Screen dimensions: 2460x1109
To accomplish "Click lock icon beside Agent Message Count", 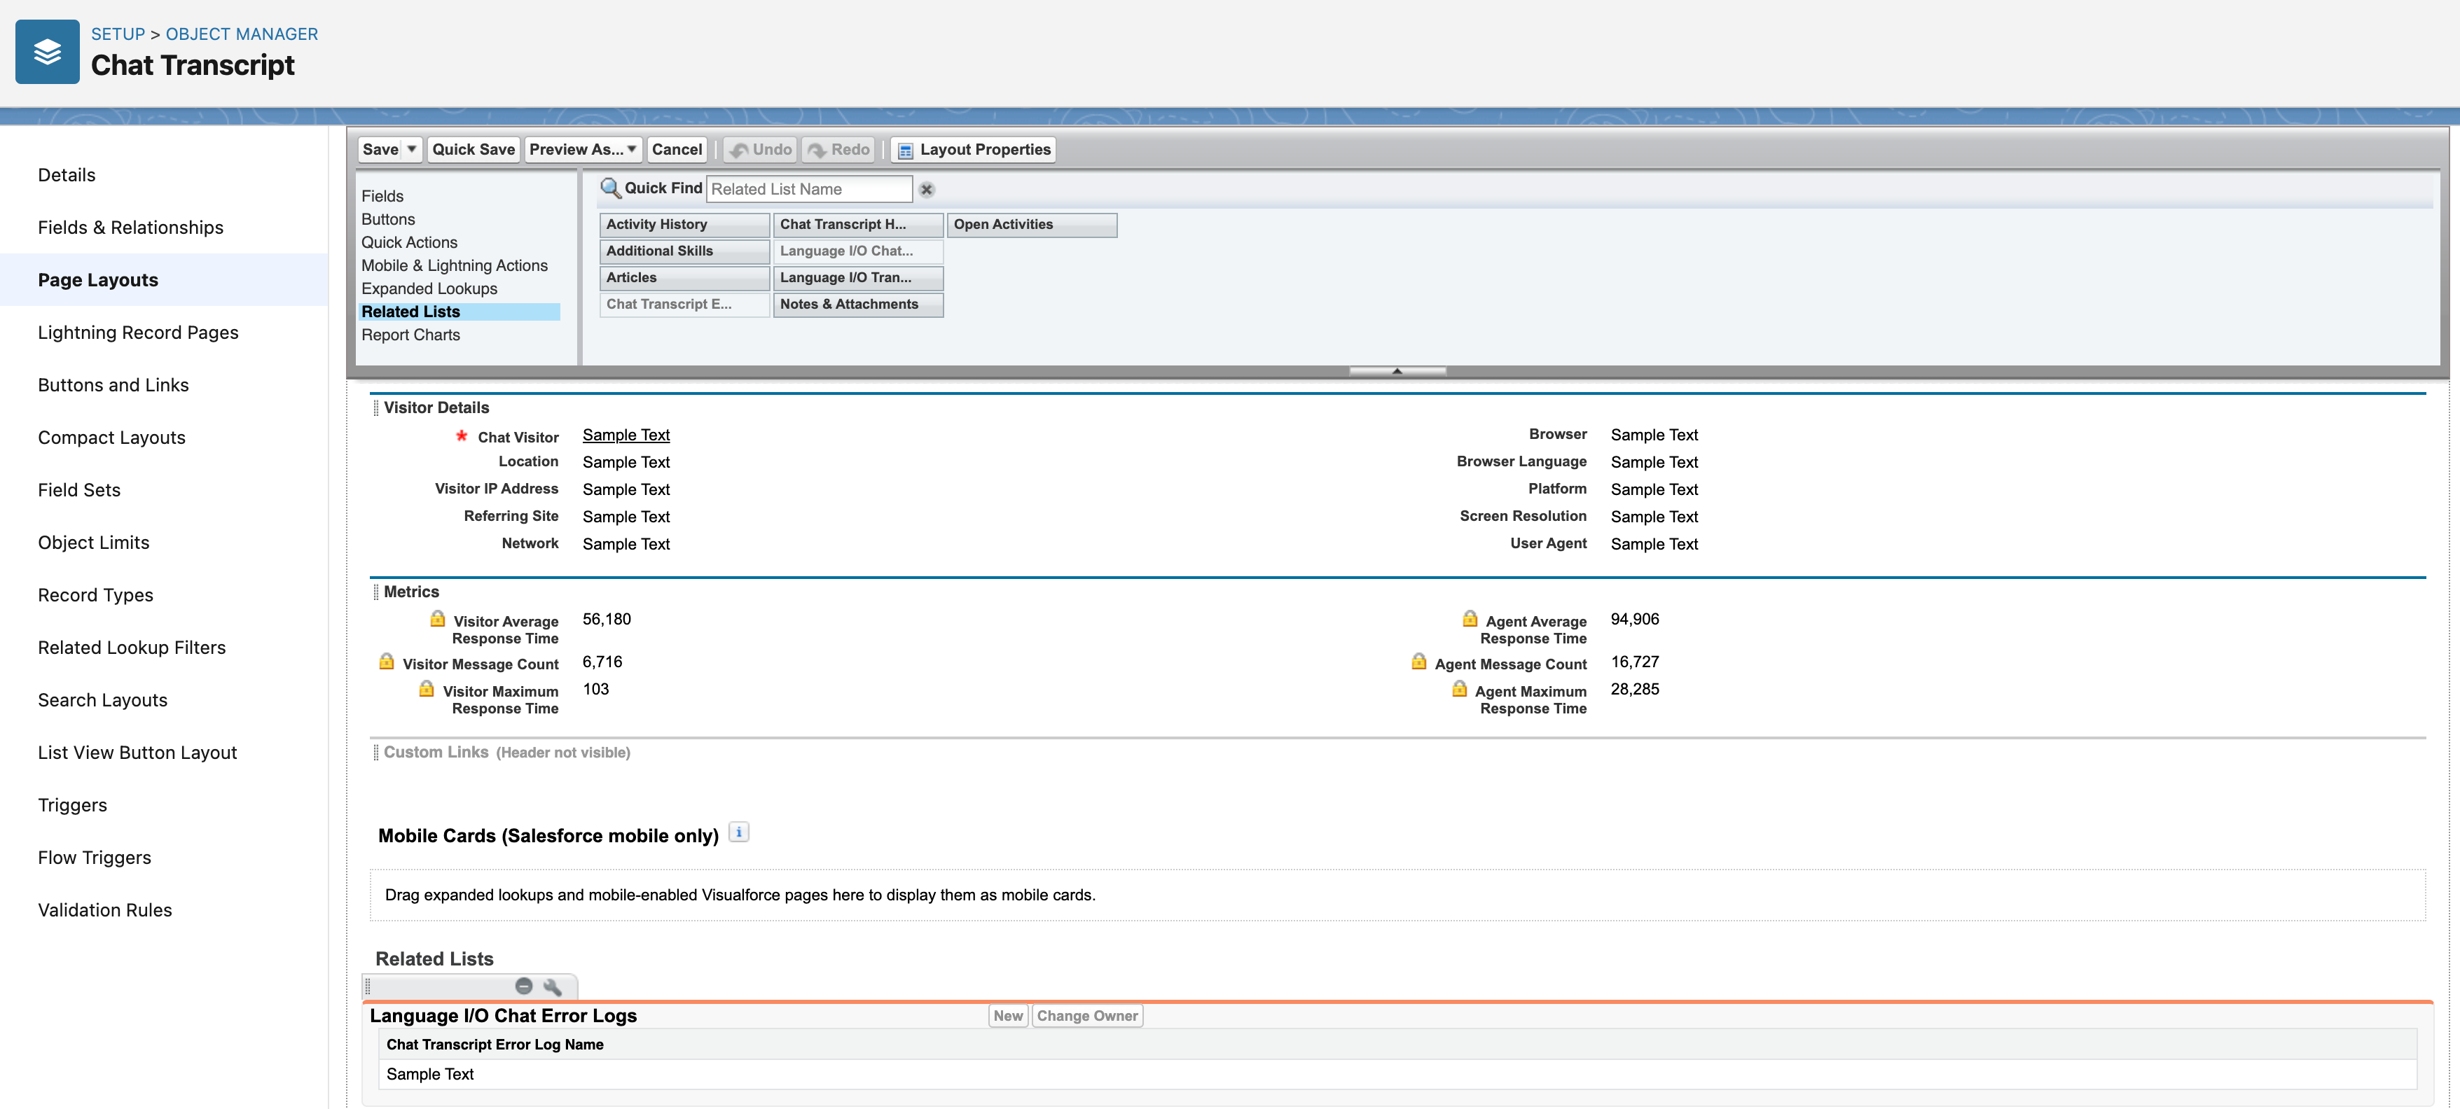I will tap(1419, 662).
